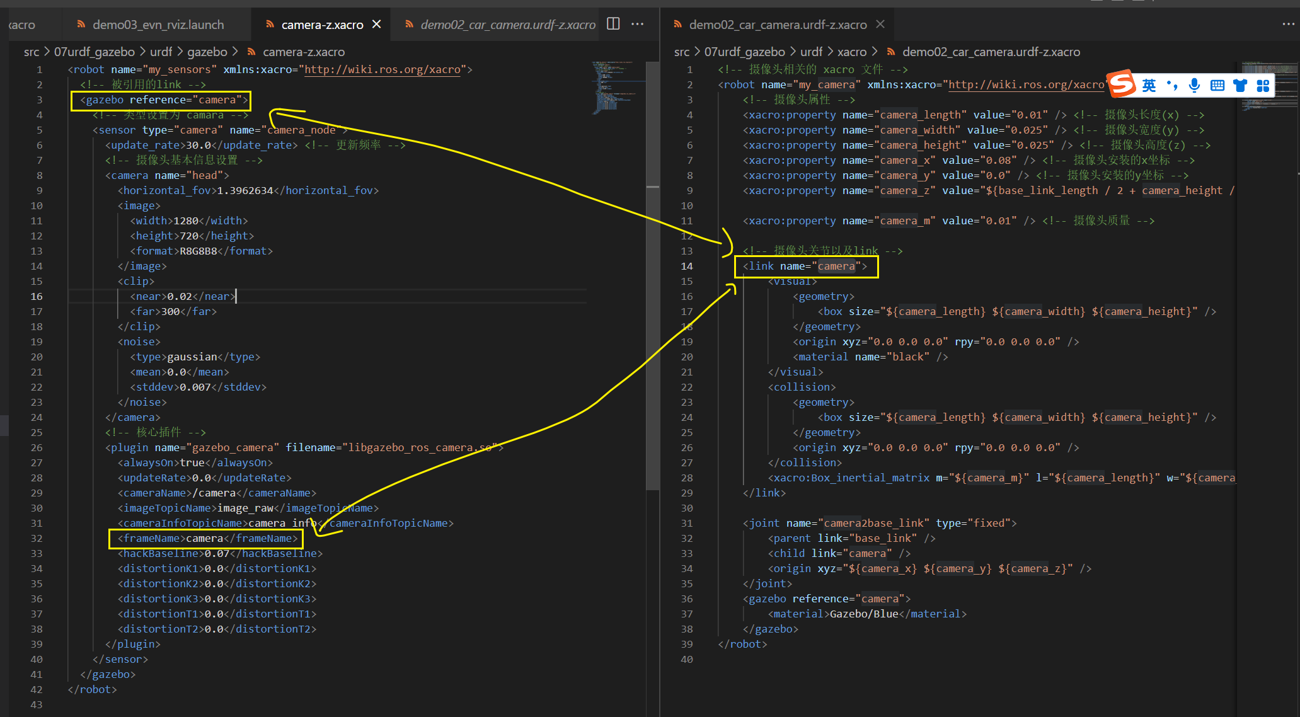Click line number 26 in left editor
Screen dimensions: 1300x717
[37, 447]
